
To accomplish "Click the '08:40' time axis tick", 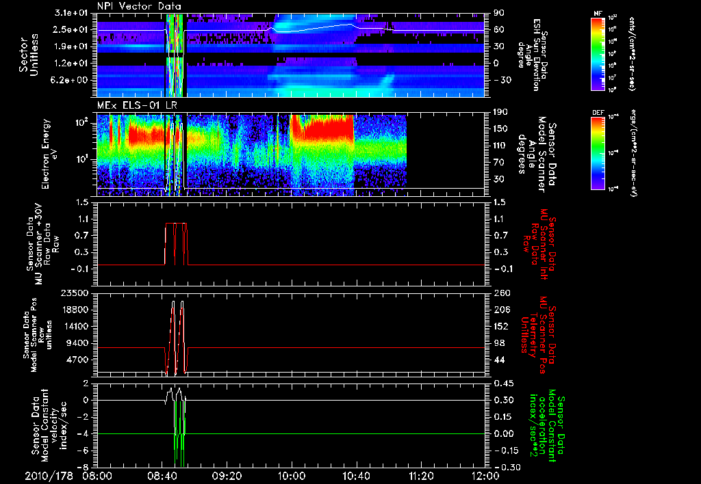I will click(162, 476).
